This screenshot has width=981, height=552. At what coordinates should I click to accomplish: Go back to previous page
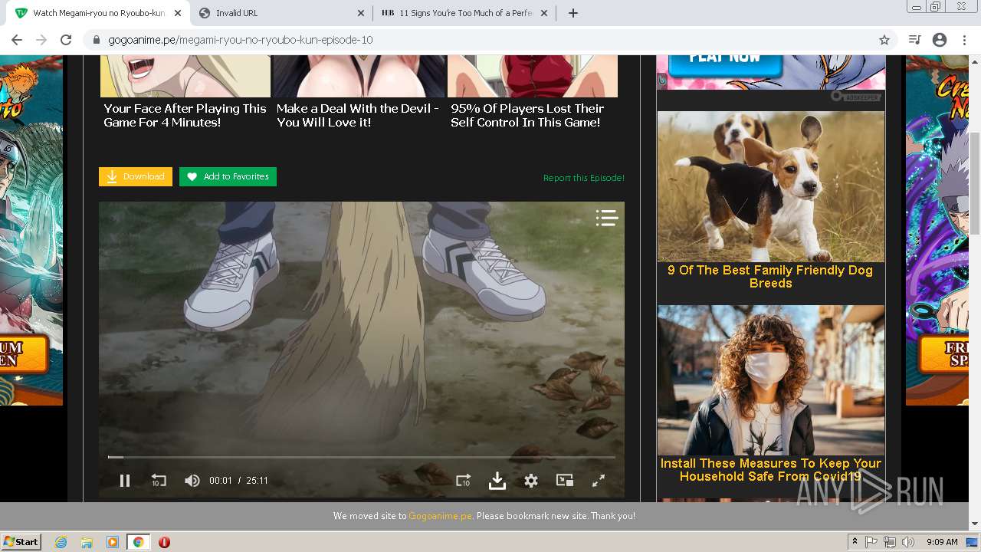tap(17, 40)
